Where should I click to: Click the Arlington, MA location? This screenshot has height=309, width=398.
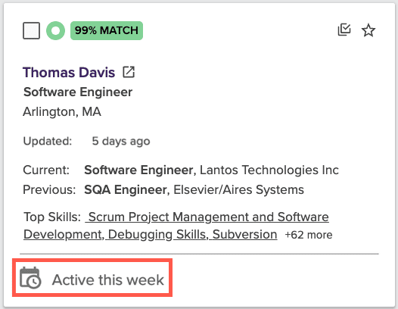coord(62,112)
